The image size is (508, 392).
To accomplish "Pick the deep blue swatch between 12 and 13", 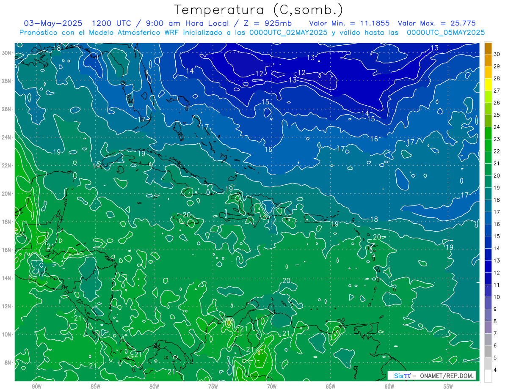I will point(488,267).
